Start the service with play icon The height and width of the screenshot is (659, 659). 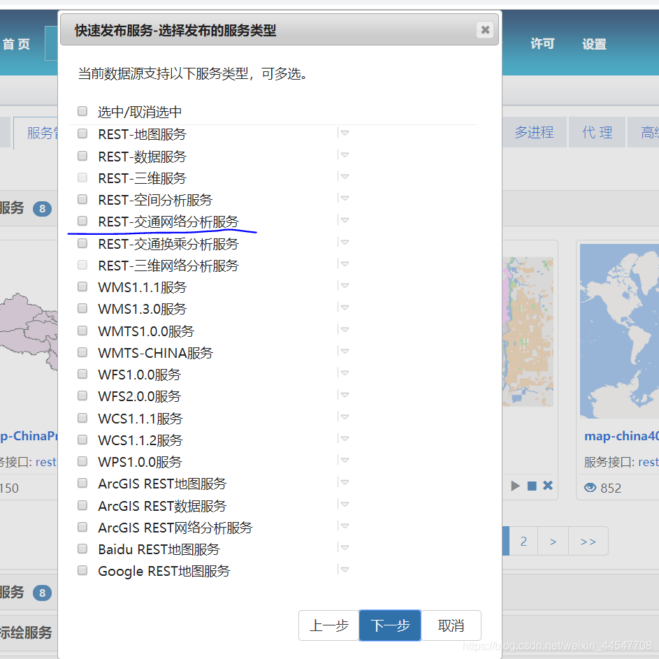[515, 486]
